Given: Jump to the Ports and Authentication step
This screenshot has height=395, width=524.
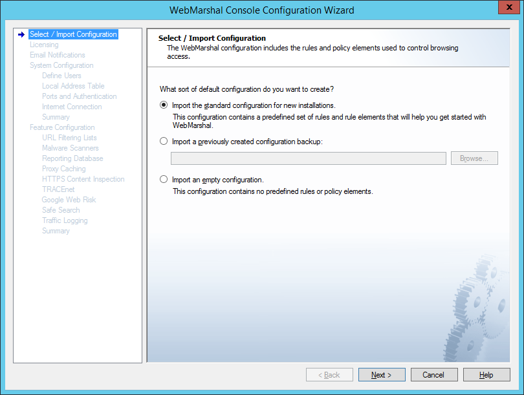Looking at the screenshot, I should (79, 96).
